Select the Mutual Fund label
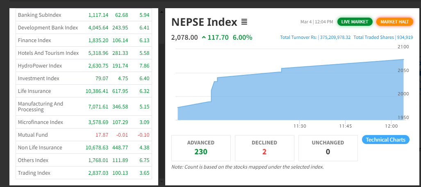This screenshot has height=187, width=421. pos(33,135)
